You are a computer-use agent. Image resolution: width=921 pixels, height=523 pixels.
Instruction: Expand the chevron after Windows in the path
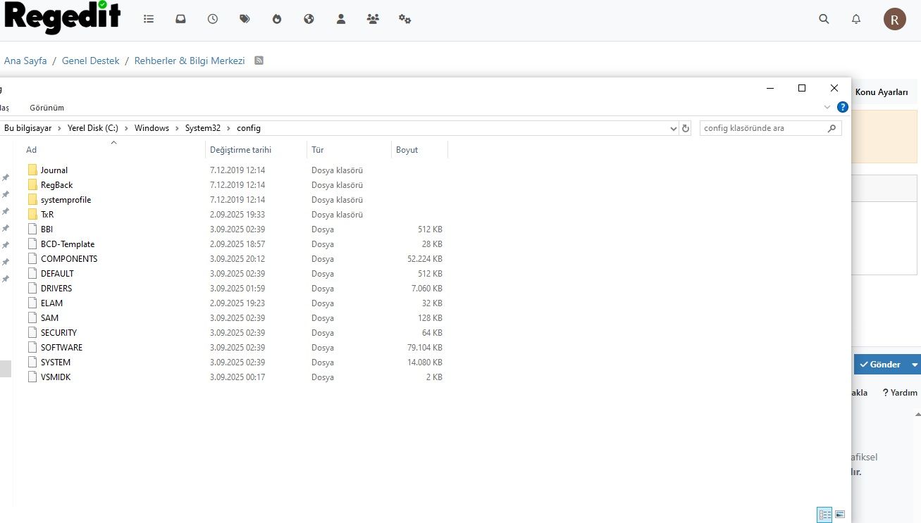click(x=177, y=128)
